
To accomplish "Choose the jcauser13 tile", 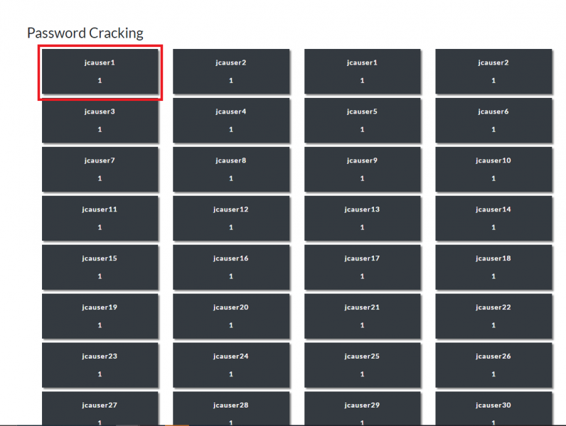I will (363, 219).
